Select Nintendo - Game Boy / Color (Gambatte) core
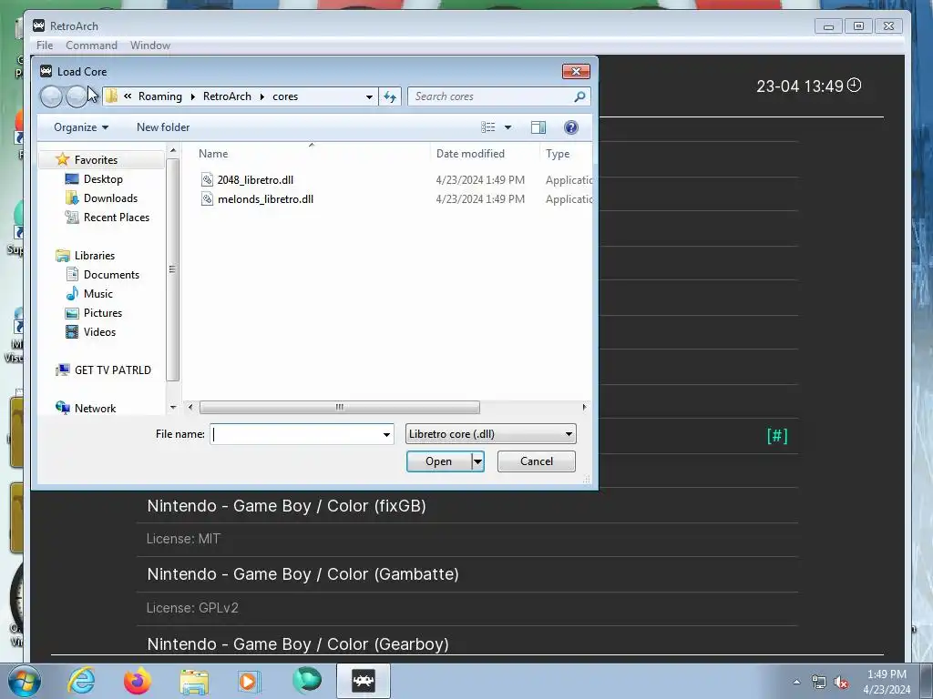The image size is (933, 699). 302,574
